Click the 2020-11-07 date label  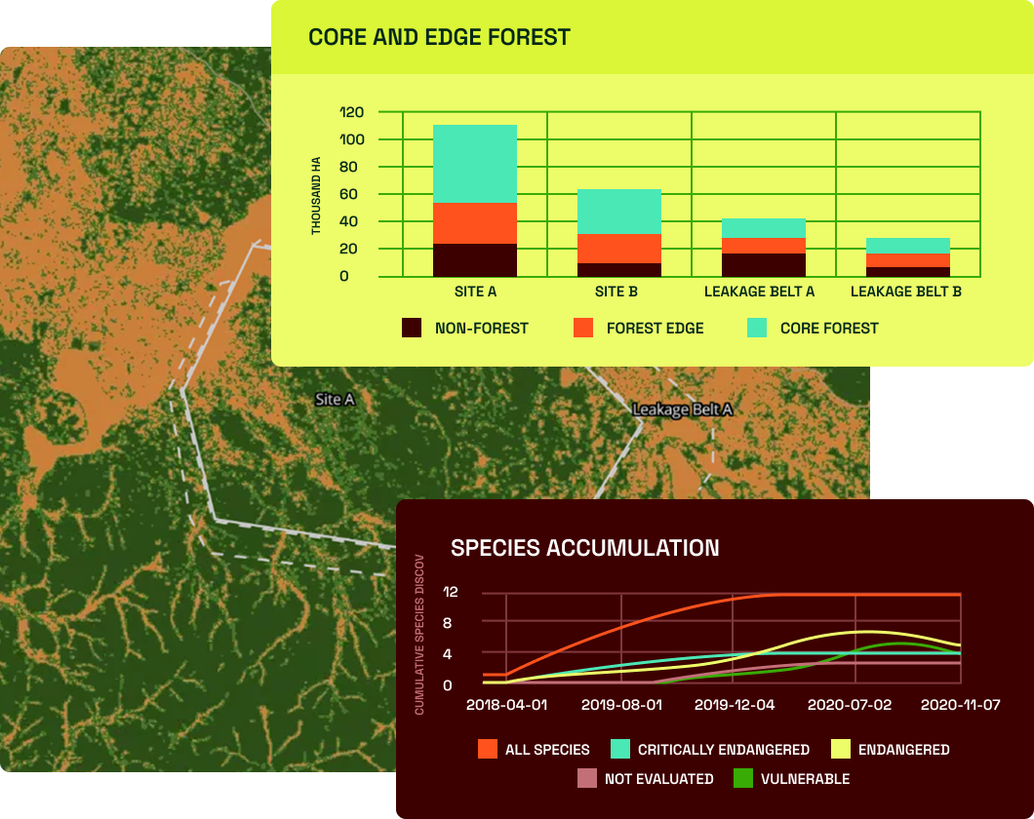(x=960, y=705)
